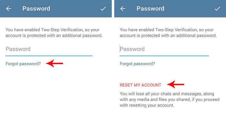Click the blue underline of left Password field
Viewport: 226px width, 119px height.
tap(49, 56)
